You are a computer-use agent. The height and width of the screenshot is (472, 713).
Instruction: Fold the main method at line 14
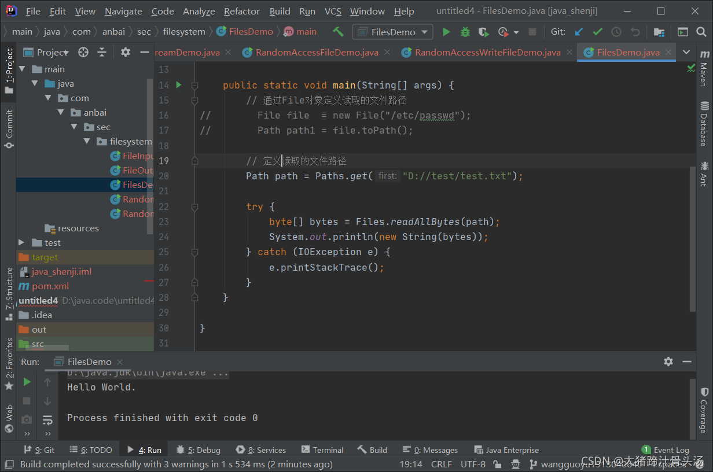click(x=195, y=86)
